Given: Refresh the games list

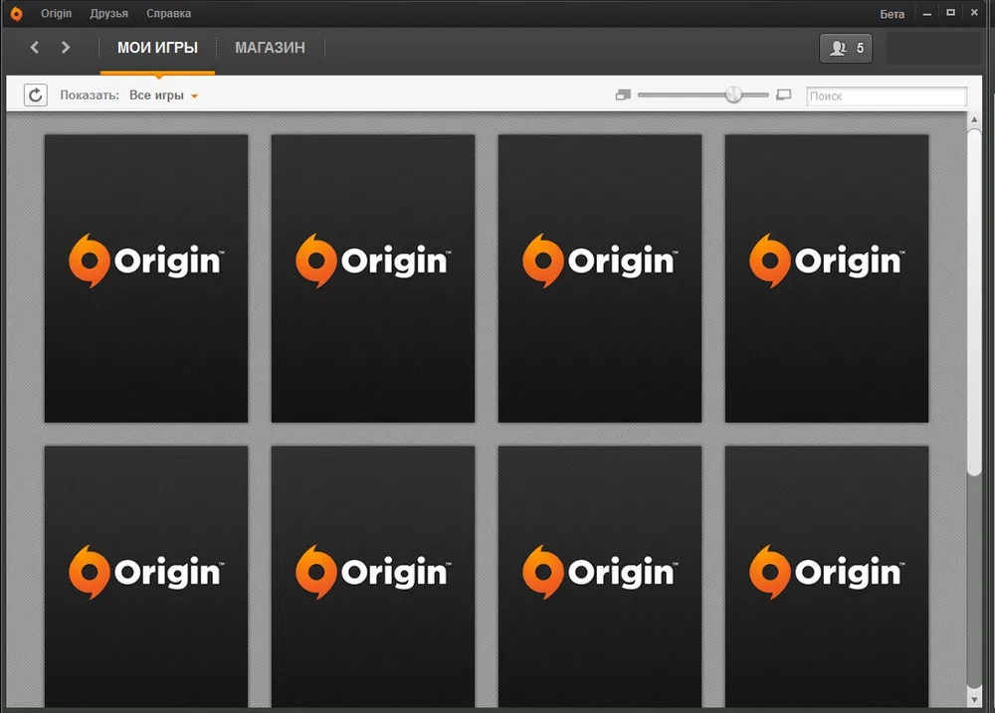Looking at the screenshot, I should pyautogui.click(x=36, y=95).
